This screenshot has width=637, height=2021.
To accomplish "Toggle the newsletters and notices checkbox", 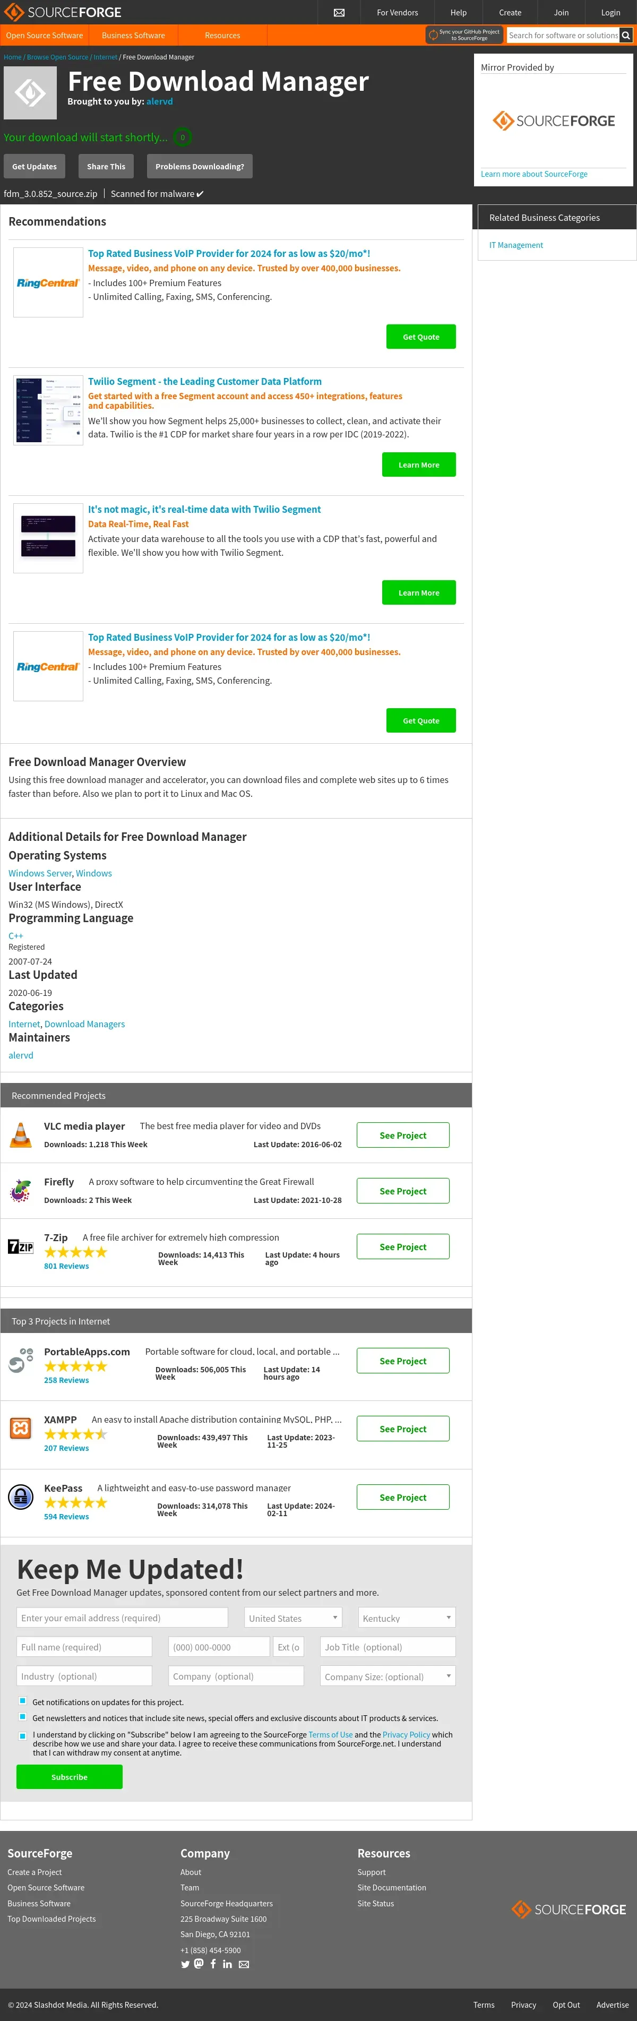I will 23,1717.
